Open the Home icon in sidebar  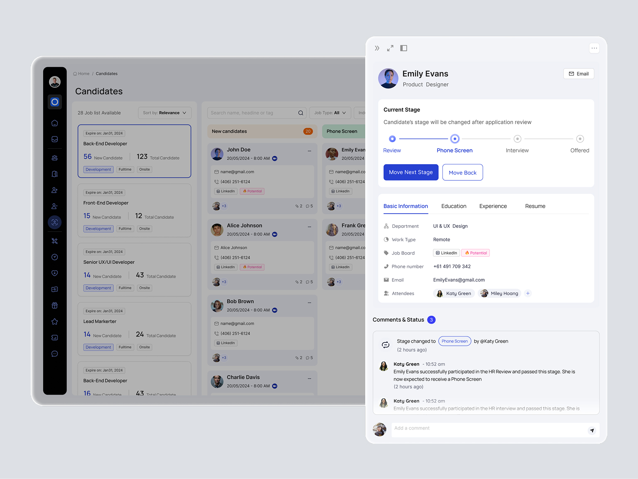54,123
